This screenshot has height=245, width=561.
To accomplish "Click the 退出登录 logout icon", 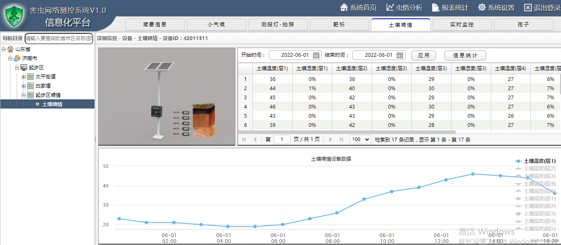I will click(x=528, y=8).
